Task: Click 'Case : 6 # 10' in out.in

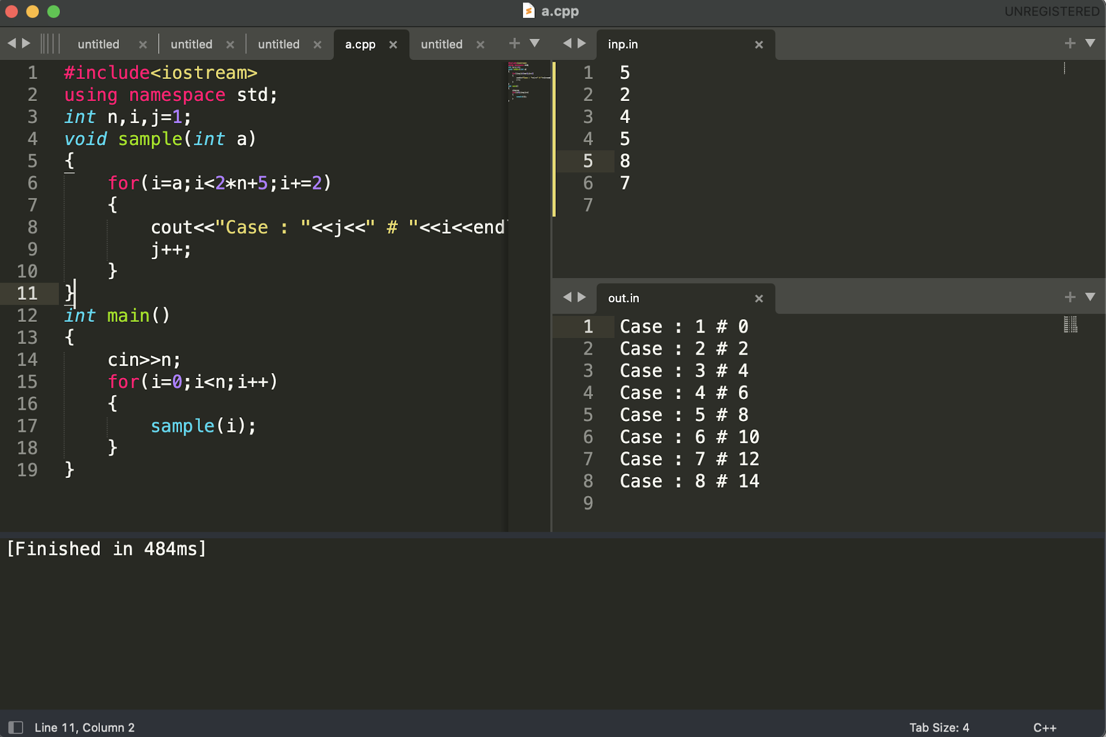Action: tap(690, 437)
